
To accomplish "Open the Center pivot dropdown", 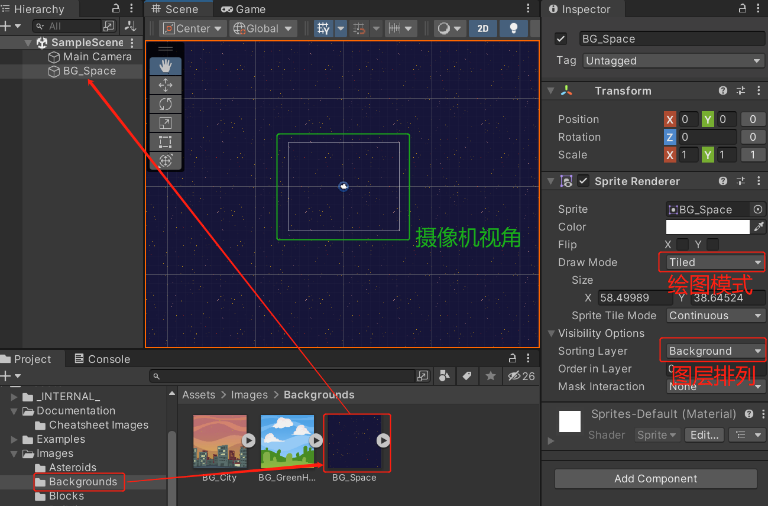I will 193,28.
